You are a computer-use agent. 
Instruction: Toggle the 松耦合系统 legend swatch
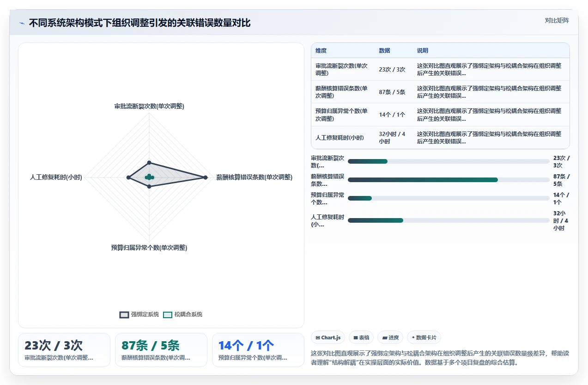pyautogui.click(x=168, y=315)
